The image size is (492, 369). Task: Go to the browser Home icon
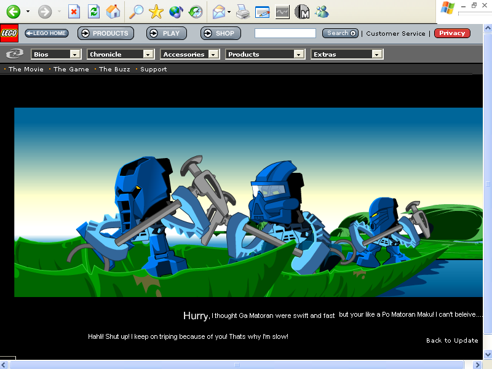(x=113, y=12)
